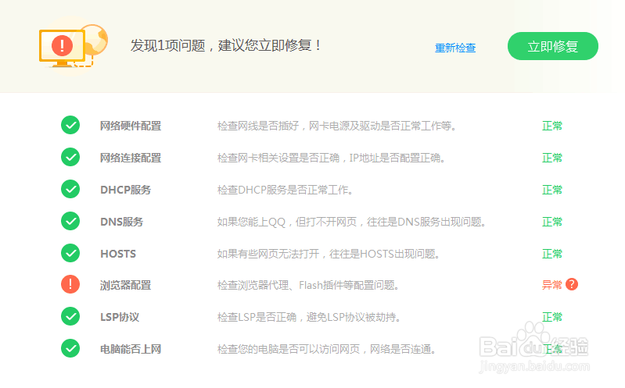
Task: Click 正常 status in 网络硬件配置 row
Action: click(x=552, y=126)
